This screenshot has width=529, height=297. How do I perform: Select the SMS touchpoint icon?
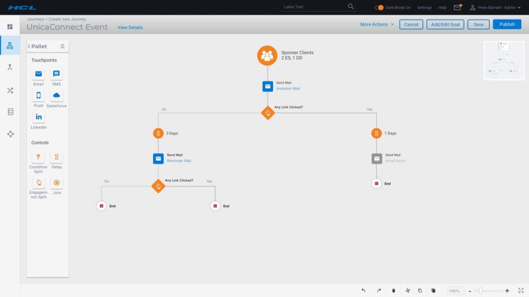(56, 74)
